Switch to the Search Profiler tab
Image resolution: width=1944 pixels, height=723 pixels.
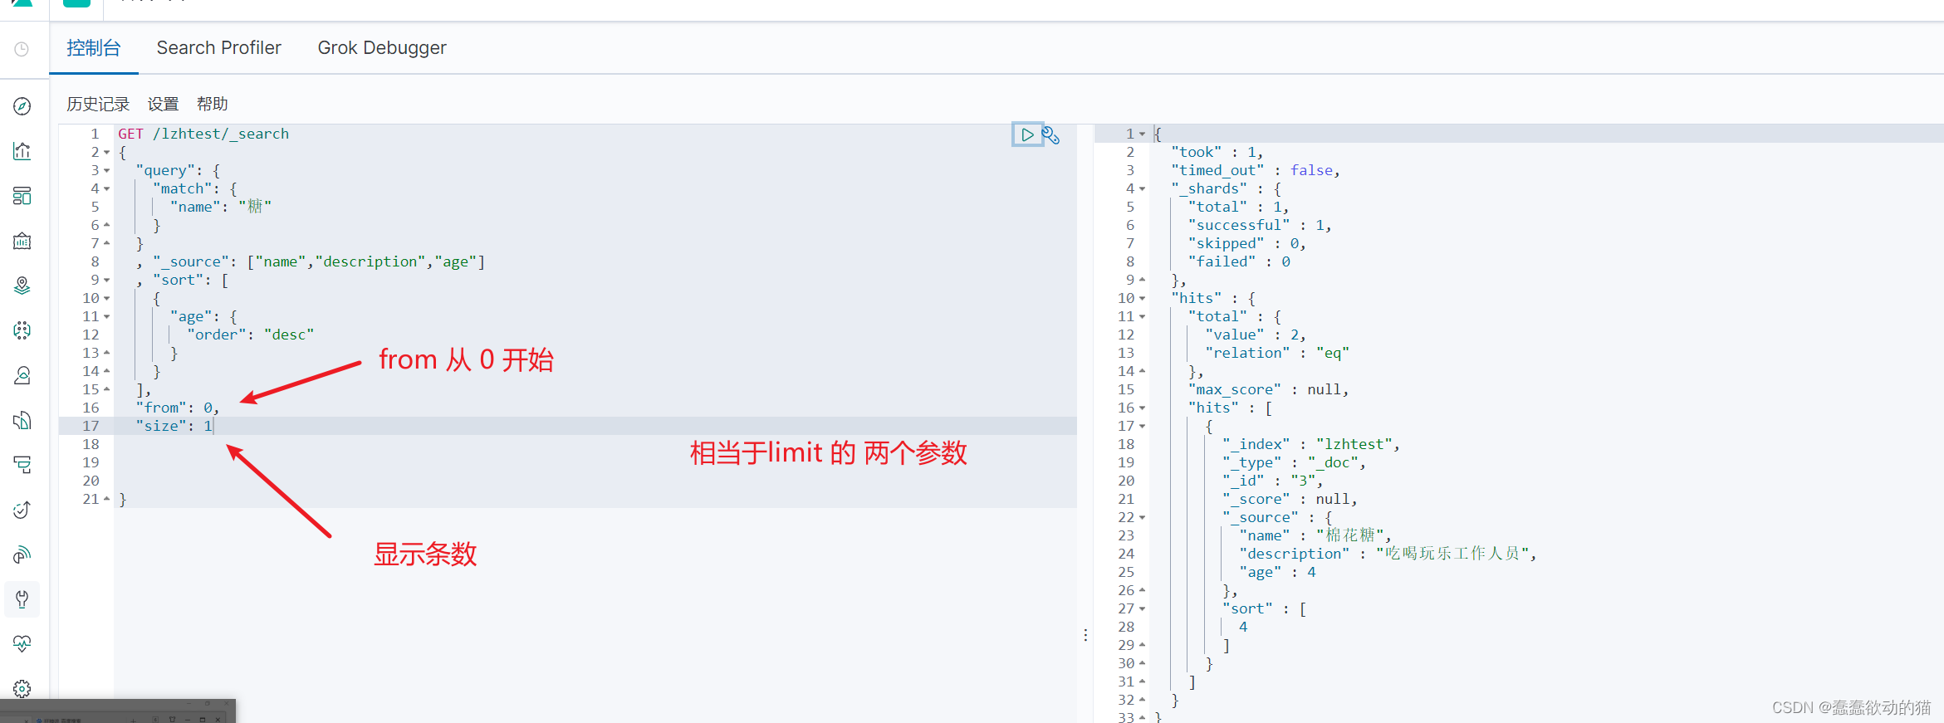[x=219, y=48]
